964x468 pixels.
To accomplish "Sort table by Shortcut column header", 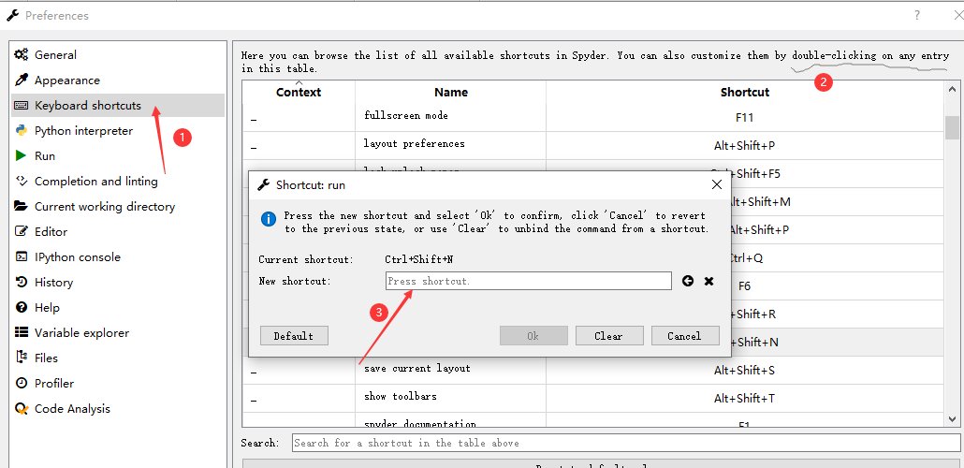I will [x=744, y=92].
